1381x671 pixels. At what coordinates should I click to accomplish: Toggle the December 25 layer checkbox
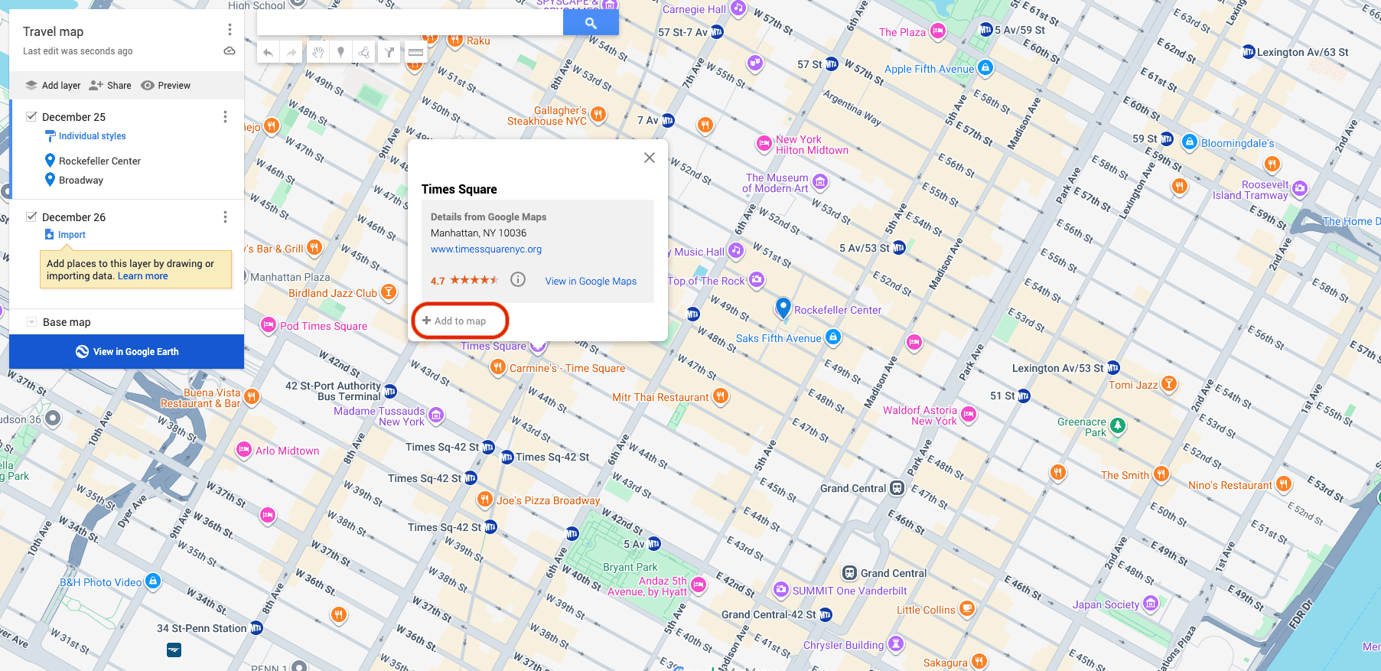31,116
